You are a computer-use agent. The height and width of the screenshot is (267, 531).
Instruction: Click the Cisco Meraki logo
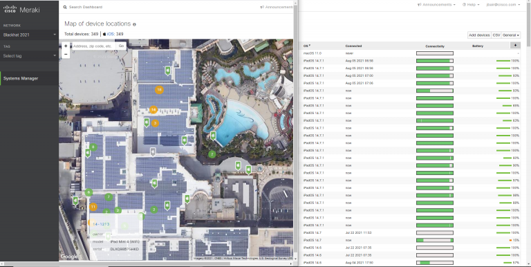(x=21, y=10)
